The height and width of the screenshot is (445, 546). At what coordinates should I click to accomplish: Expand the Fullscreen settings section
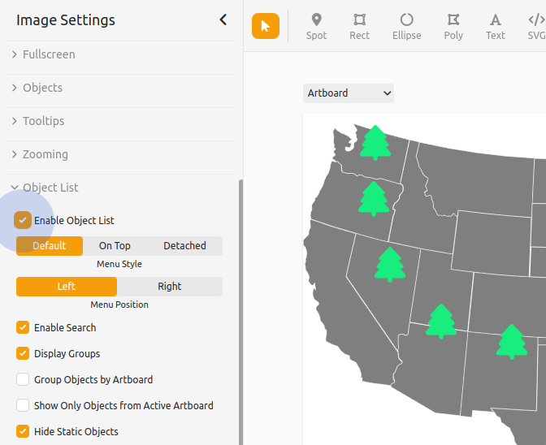pos(49,54)
